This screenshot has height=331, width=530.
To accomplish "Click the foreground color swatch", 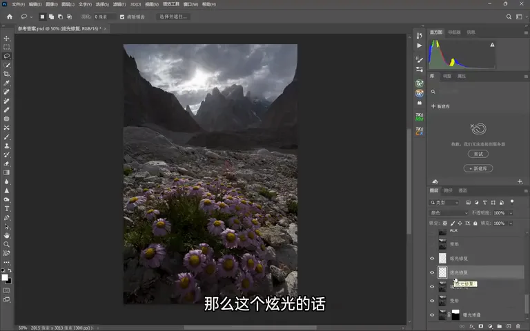I will coord(5,278).
